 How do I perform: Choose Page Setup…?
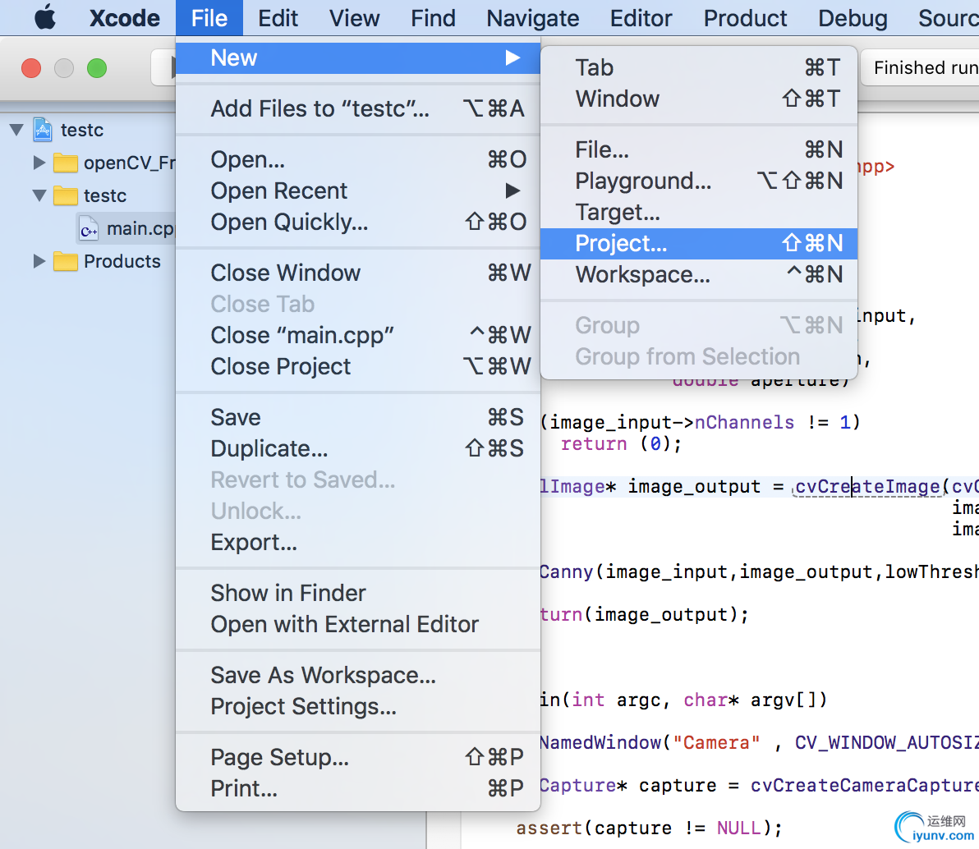(358, 757)
